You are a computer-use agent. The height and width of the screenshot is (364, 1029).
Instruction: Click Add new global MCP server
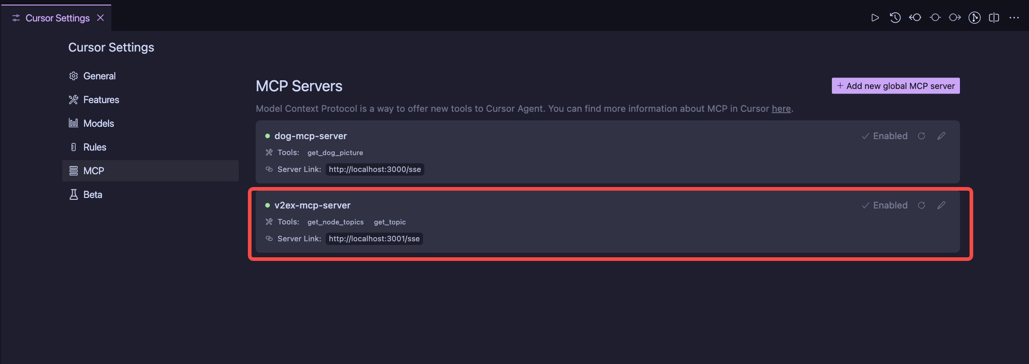(895, 86)
